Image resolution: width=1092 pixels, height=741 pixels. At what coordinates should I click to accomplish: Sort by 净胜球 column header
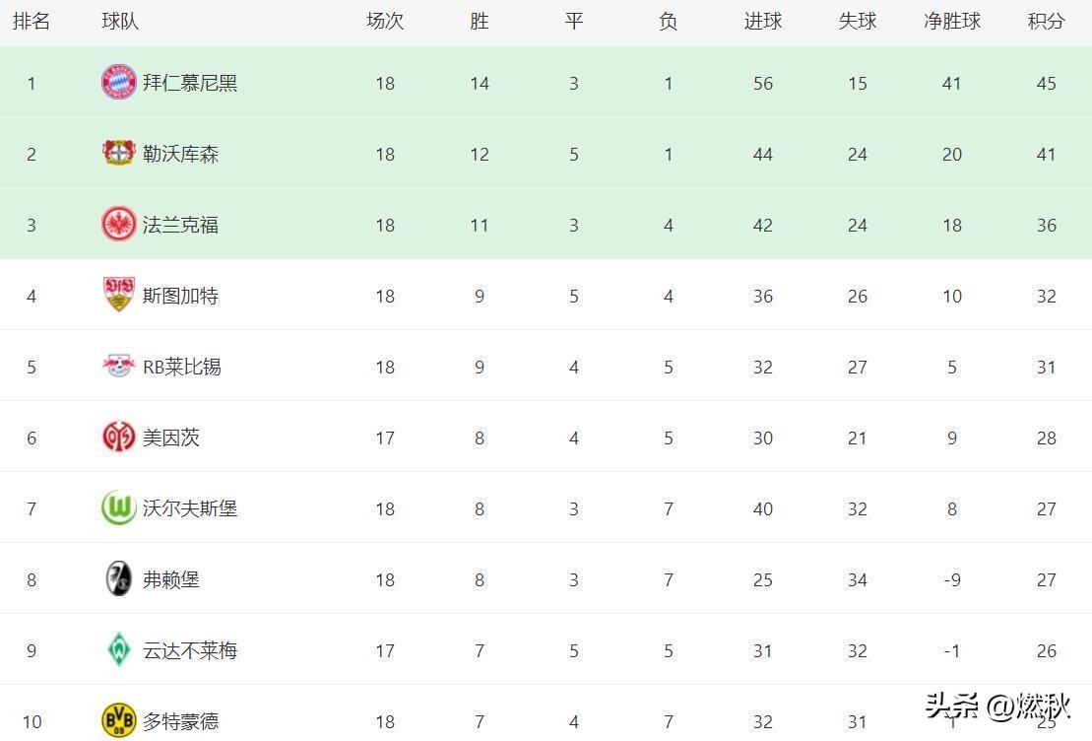[952, 21]
